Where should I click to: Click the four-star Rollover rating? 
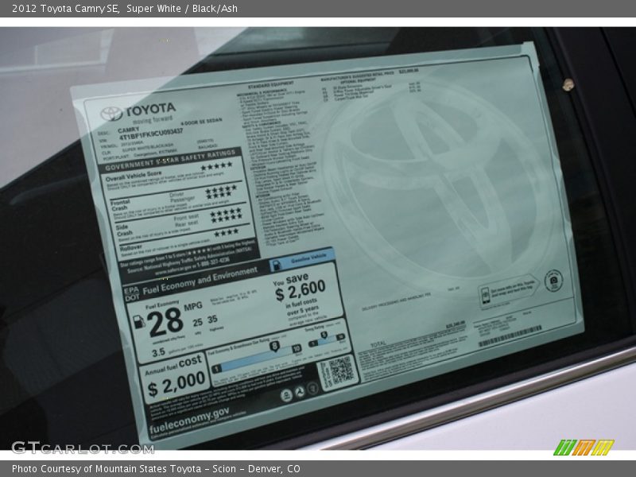pos(227,232)
